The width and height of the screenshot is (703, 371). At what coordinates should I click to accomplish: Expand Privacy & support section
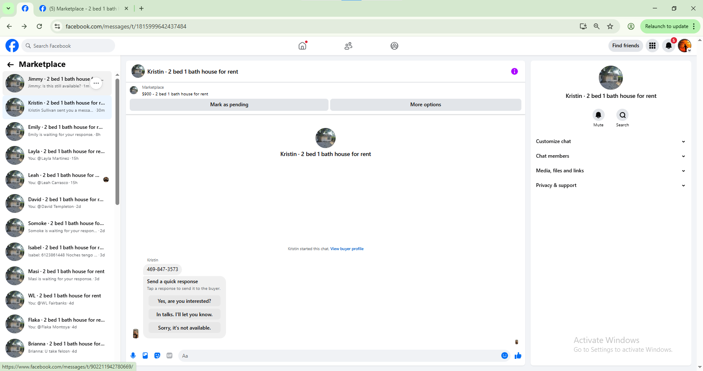(611, 185)
